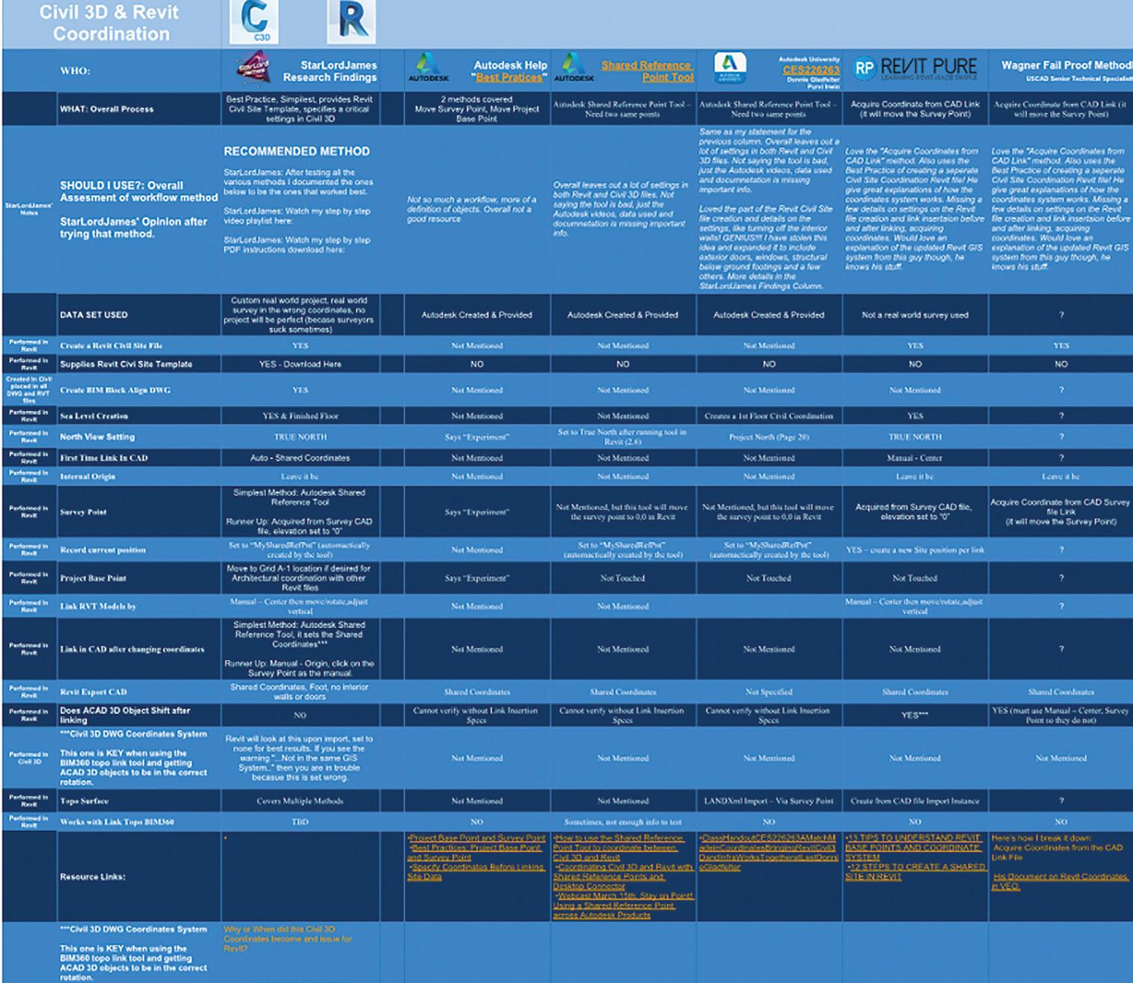Click the 'YES - Download Here' cell

tap(300, 364)
